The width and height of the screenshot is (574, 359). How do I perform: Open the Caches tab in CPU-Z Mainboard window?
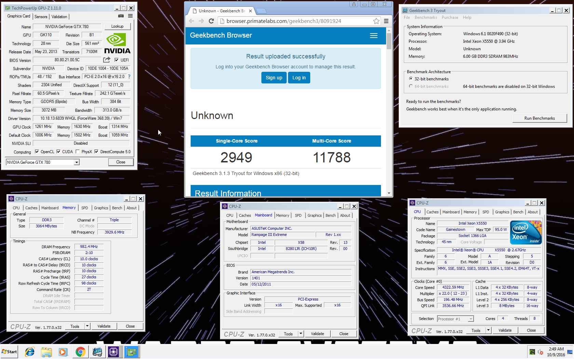pos(245,215)
